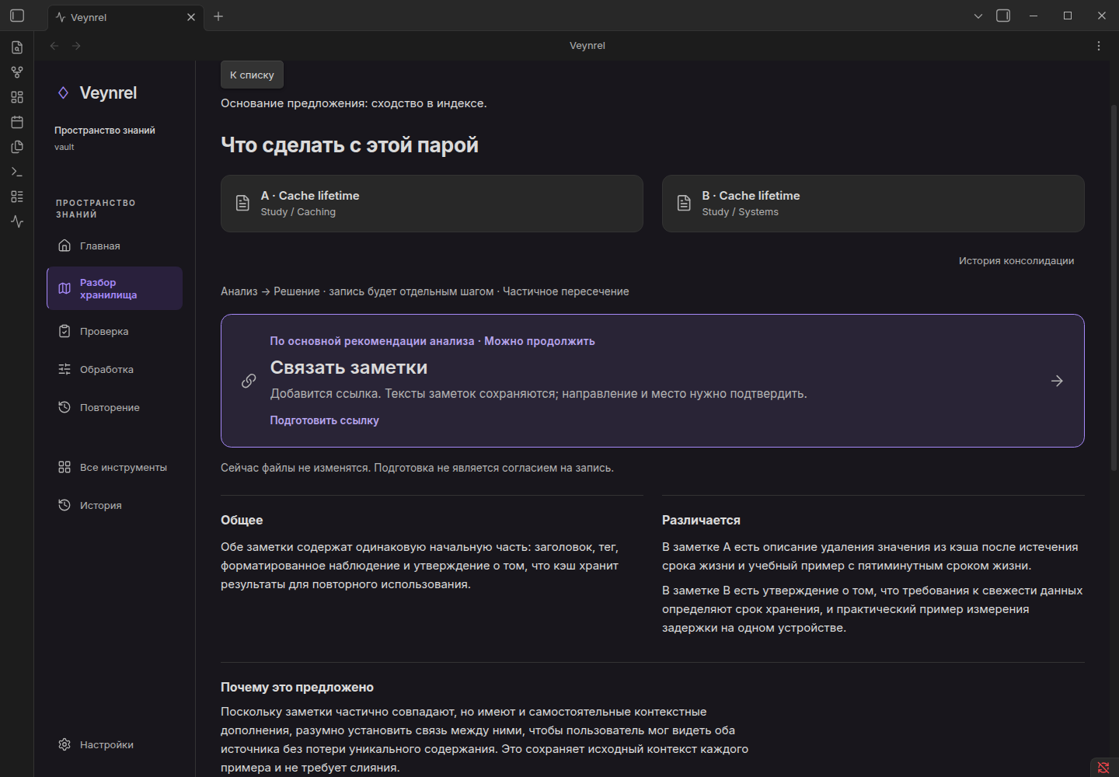Toggle the right sidebar panel icon
1119x777 pixels.
[x=1003, y=16]
